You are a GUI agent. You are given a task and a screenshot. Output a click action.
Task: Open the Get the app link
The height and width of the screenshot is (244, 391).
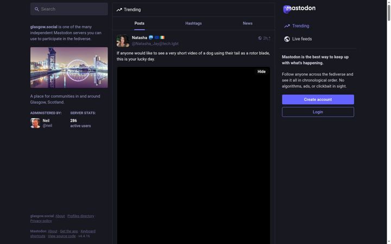69,232
